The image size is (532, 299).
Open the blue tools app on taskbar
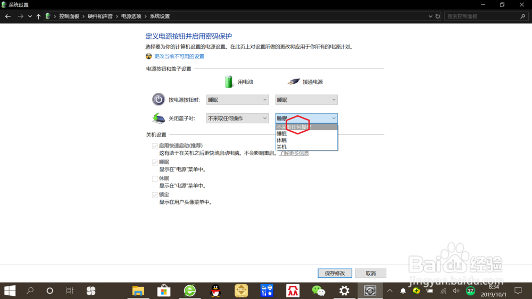pos(267,291)
